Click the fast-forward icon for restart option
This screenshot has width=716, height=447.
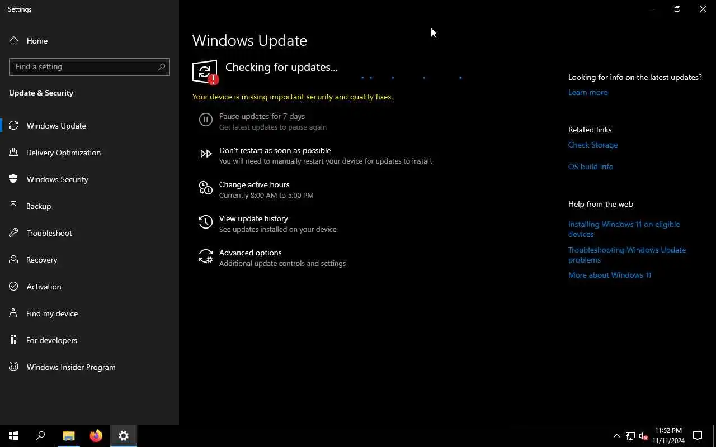206,154
